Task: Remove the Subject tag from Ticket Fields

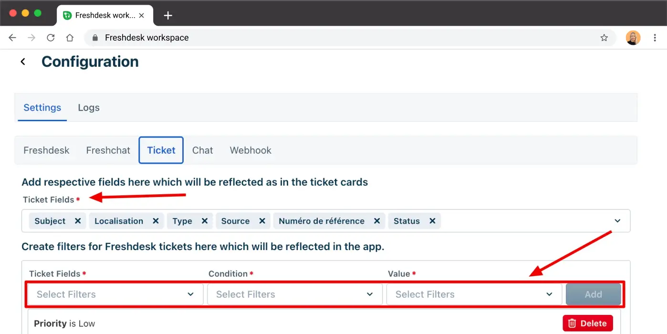Action: [x=78, y=221]
